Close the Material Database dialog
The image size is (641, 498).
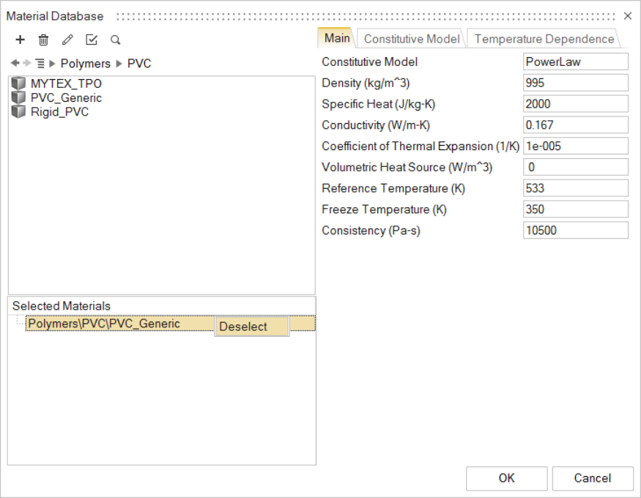(x=628, y=15)
